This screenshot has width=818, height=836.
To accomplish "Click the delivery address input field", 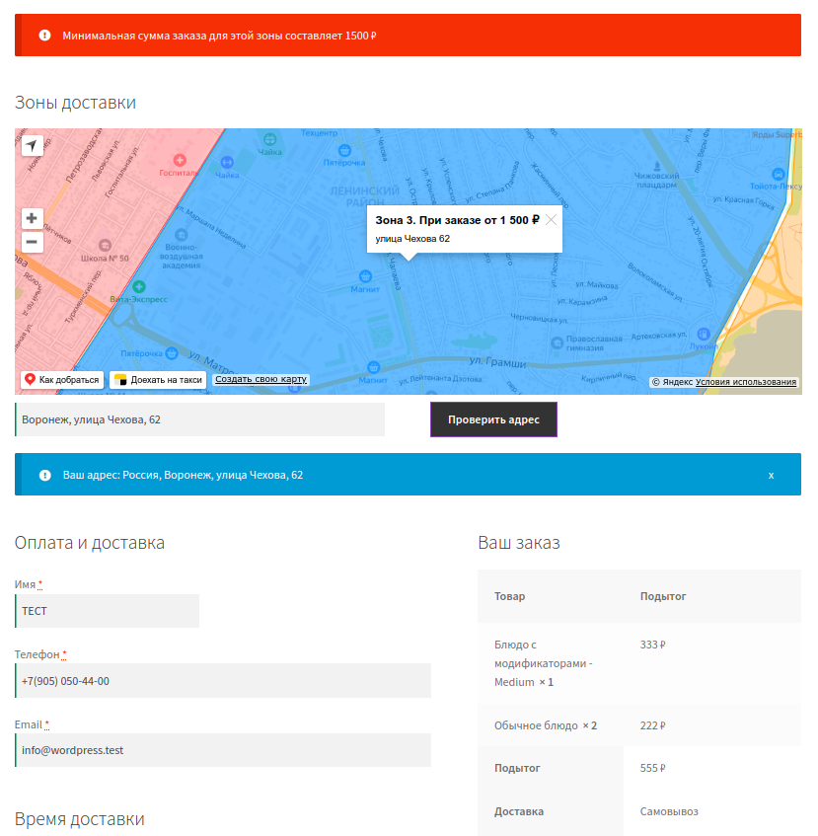I will (x=200, y=419).
